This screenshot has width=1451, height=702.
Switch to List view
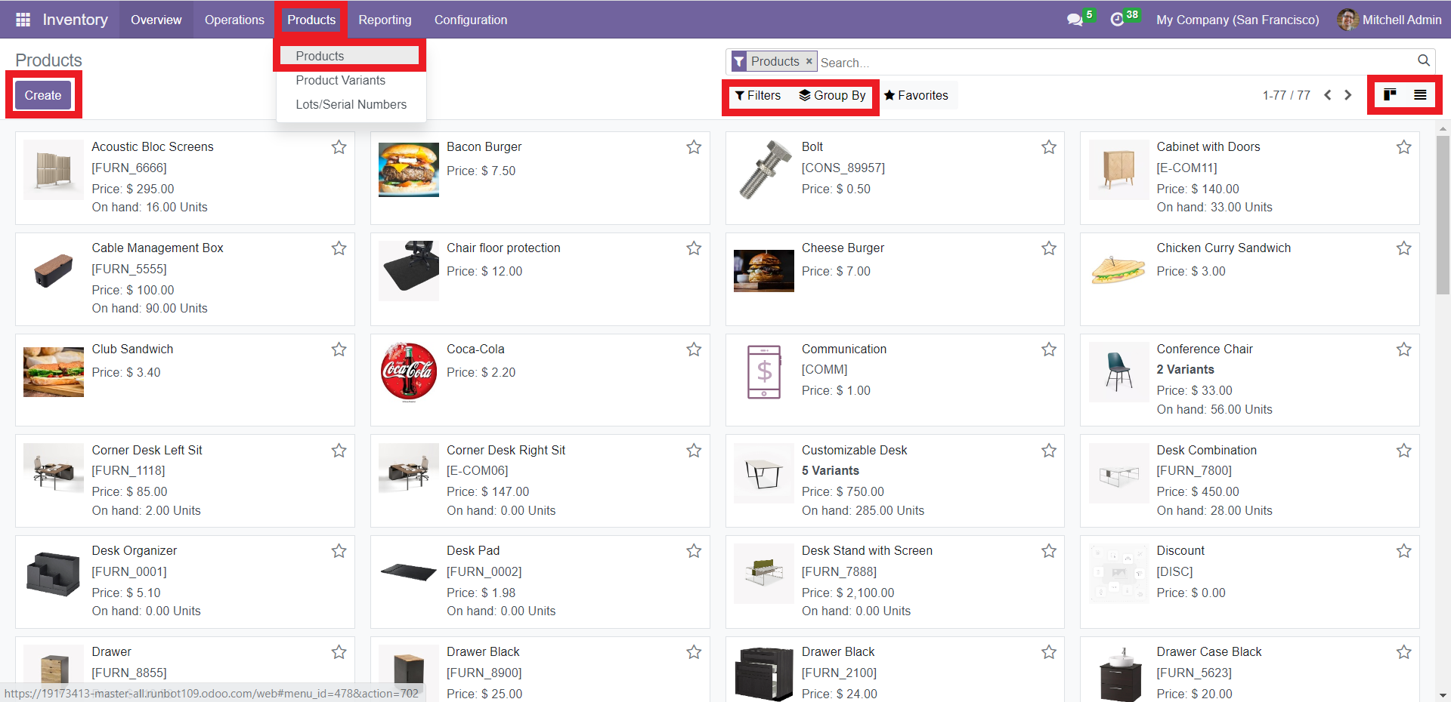1420,94
